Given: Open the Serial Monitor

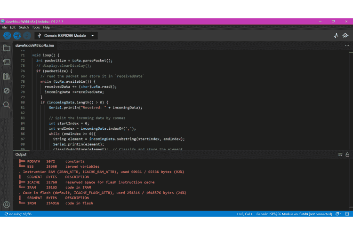Looking at the screenshot, I should point(345,36).
